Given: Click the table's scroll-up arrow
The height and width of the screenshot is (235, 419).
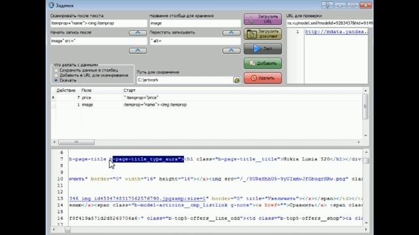Looking at the screenshot, I should pyautogui.click(x=365, y=91).
